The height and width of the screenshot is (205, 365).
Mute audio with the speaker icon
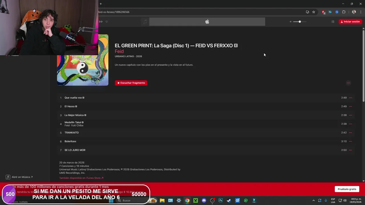tap(291, 22)
